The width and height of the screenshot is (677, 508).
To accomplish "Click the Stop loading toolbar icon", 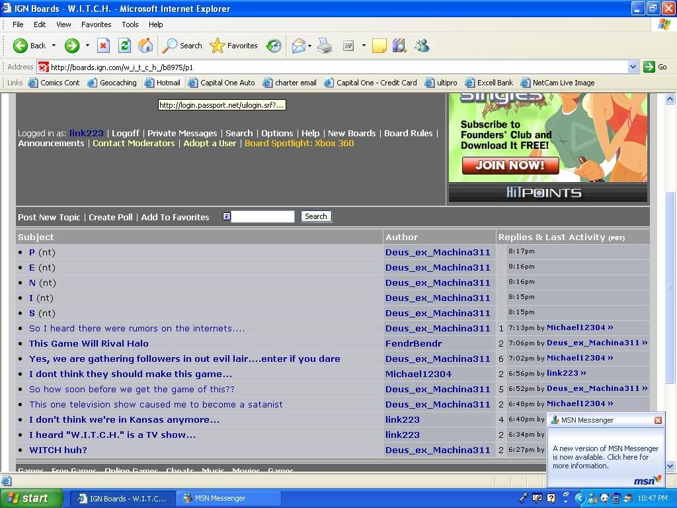I will [x=103, y=46].
